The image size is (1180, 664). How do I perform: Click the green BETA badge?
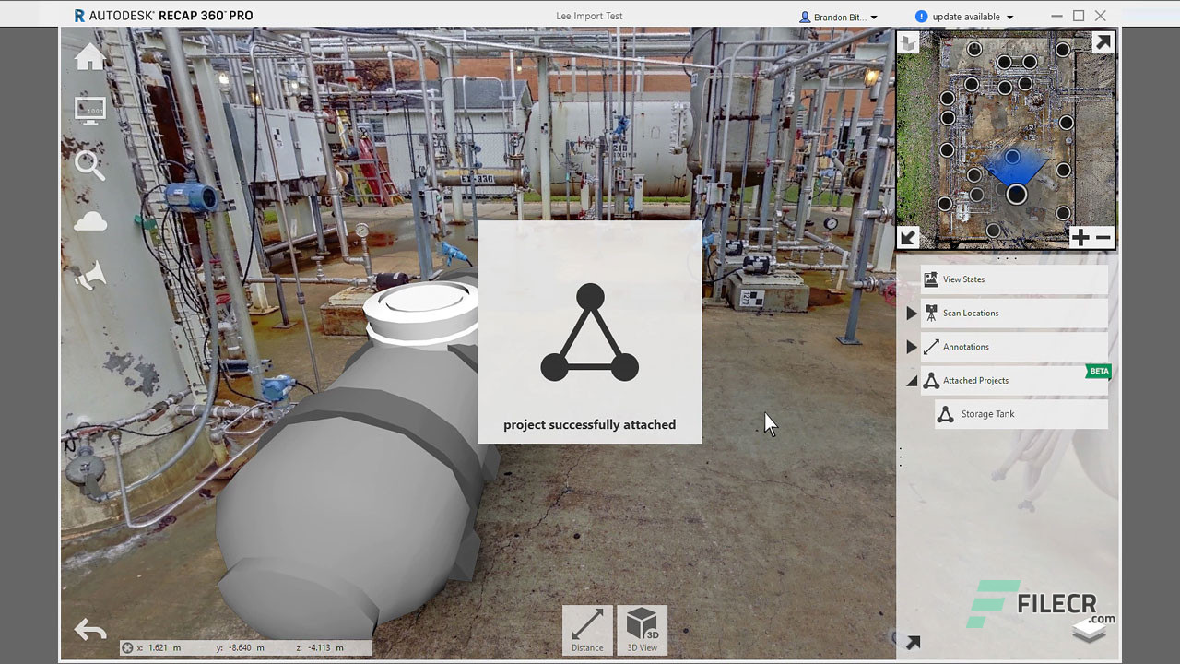coord(1099,371)
